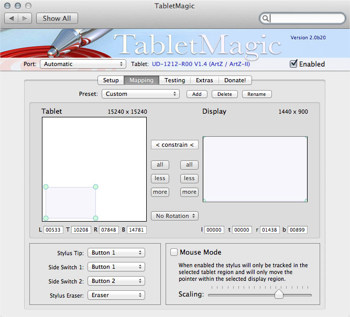
Task: Click the tablet R field 07848
Action: coord(108,229)
